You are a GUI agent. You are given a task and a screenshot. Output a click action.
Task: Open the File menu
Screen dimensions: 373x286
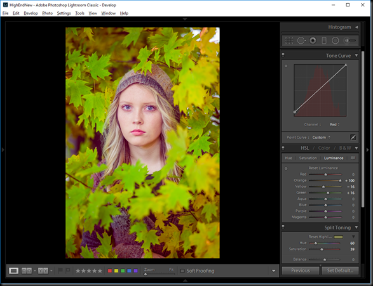click(x=6, y=13)
